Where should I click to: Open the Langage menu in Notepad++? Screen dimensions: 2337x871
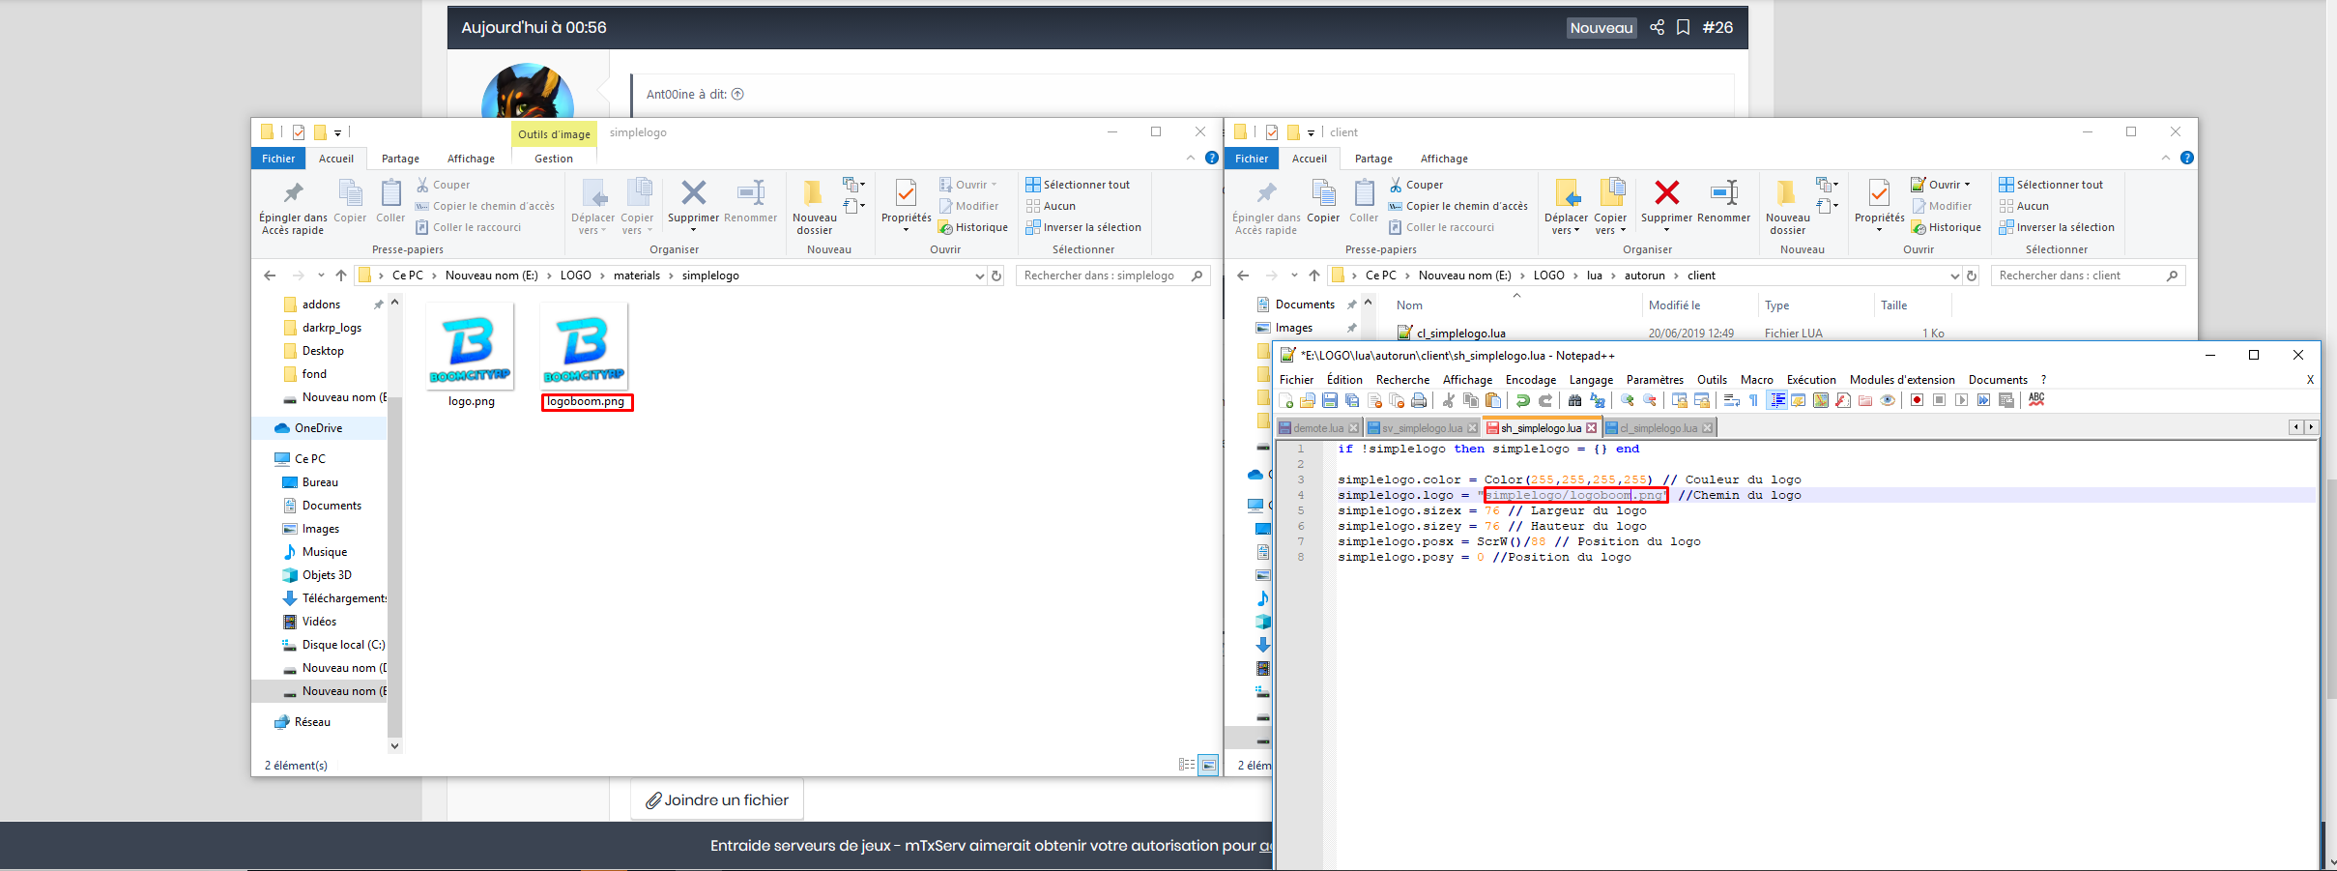1591,380
